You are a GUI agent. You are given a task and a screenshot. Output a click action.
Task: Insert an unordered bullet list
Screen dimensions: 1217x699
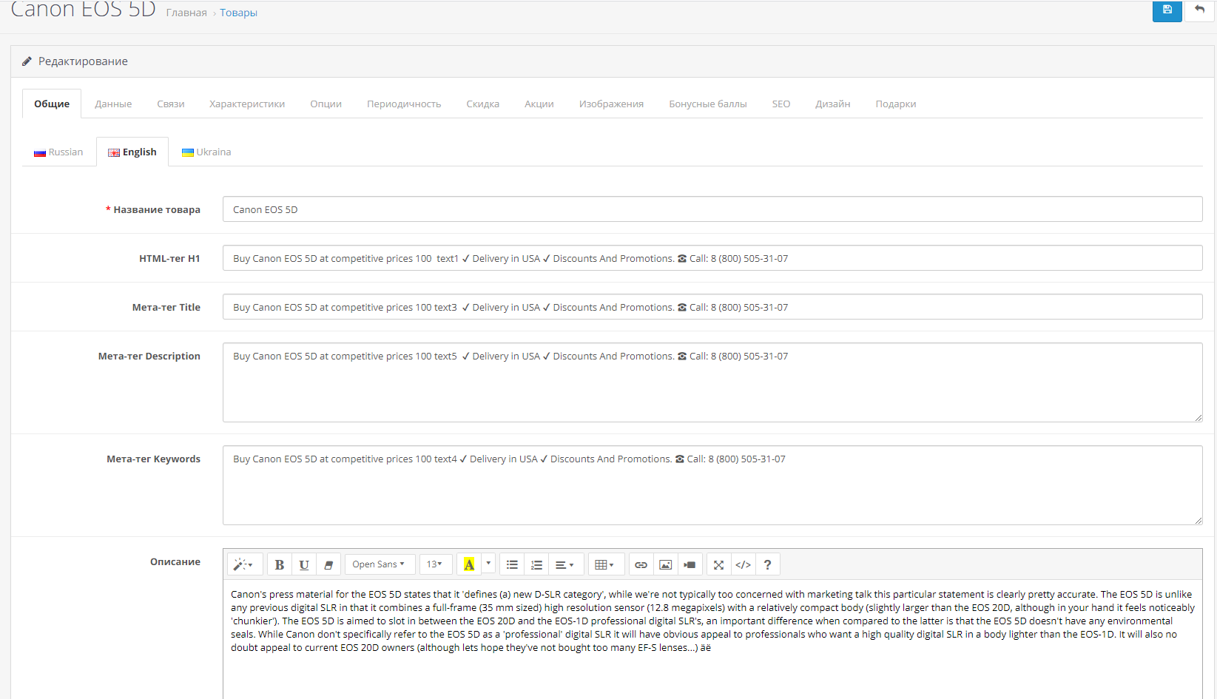pyautogui.click(x=512, y=564)
